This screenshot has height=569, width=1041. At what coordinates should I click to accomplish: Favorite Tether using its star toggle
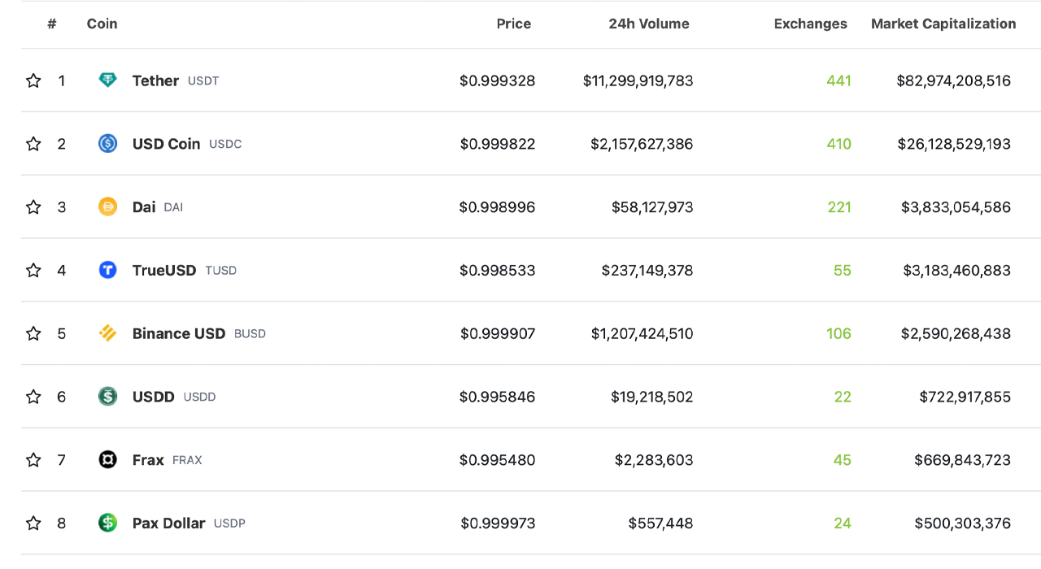point(33,80)
